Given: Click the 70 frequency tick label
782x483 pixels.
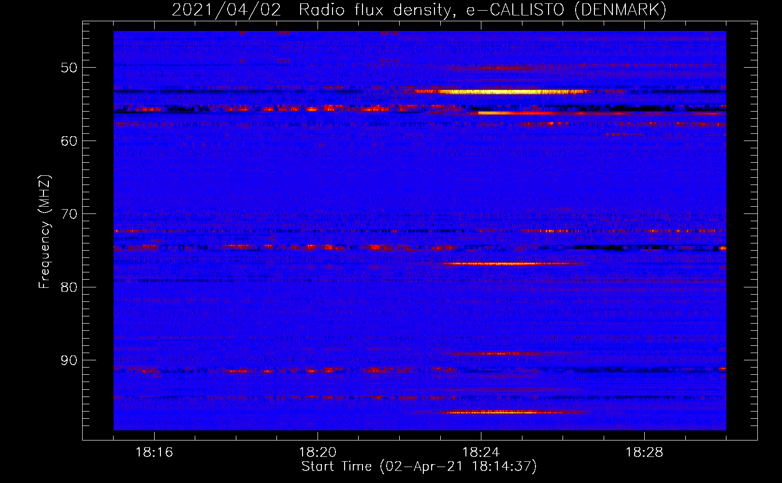Looking at the screenshot, I should click(x=69, y=214).
